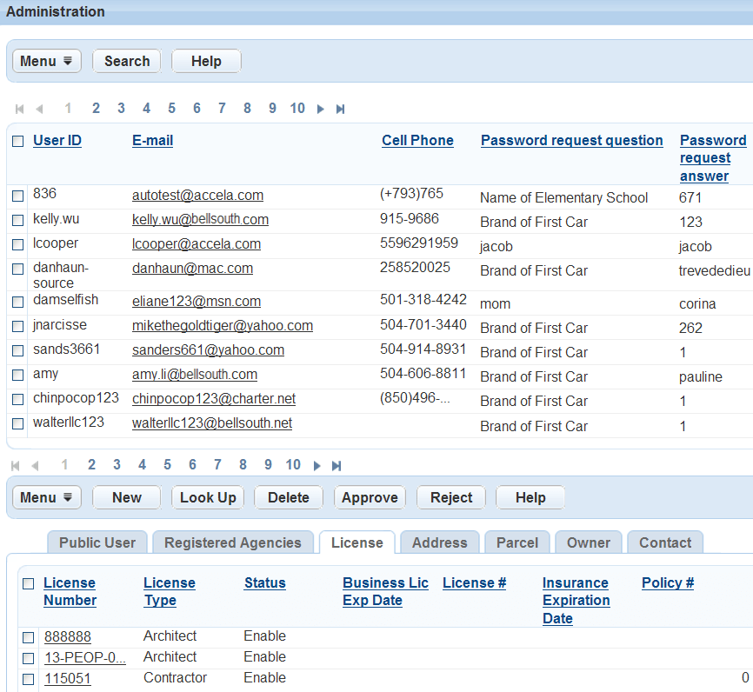Jump to last page in top pagination
753x692 pixels.
pos(340,110)
